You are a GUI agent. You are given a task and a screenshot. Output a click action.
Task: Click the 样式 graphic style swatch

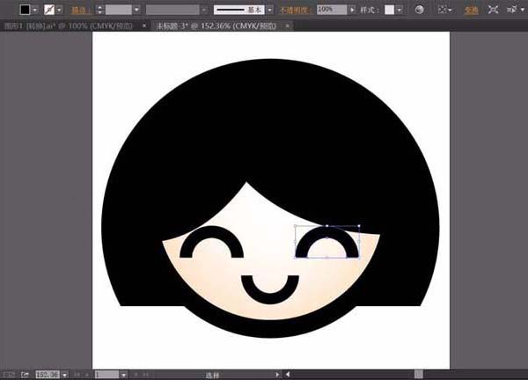tap(390, 9)
